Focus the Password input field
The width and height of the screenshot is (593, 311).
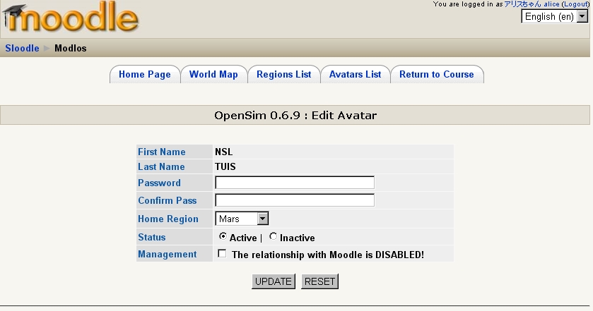pos(294,183)
